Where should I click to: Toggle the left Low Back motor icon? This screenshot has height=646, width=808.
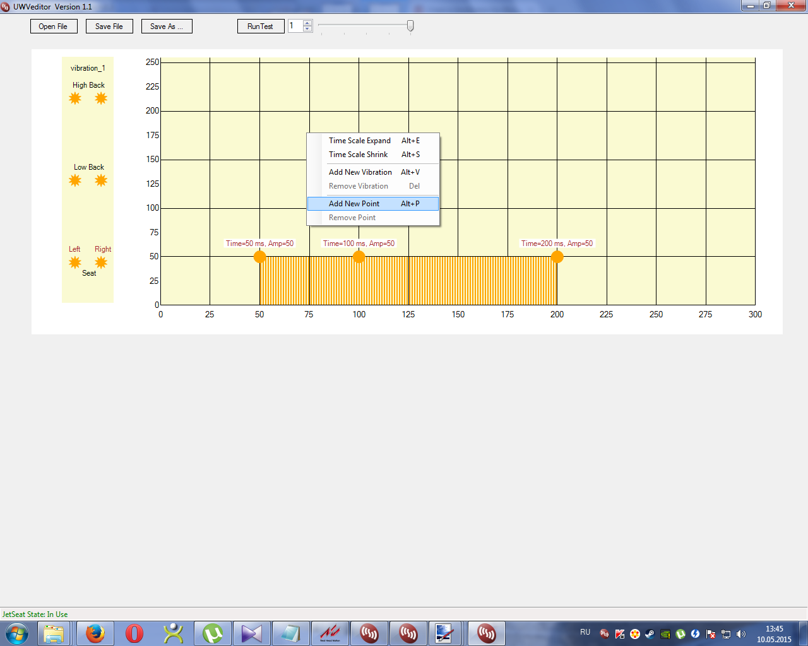75,181
